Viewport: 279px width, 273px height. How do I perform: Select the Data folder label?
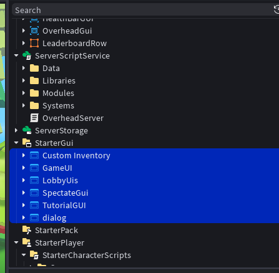[x=51, y=69]
